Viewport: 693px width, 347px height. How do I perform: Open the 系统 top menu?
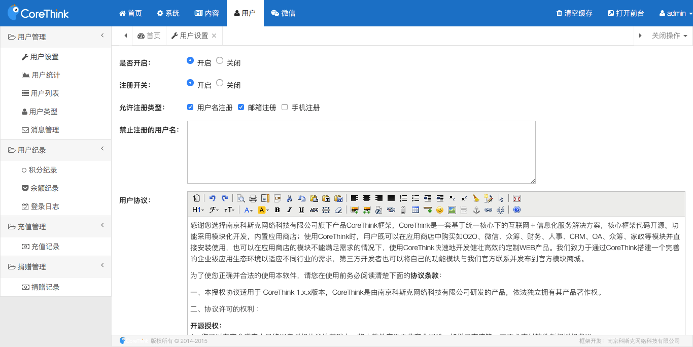pos(168,13)
